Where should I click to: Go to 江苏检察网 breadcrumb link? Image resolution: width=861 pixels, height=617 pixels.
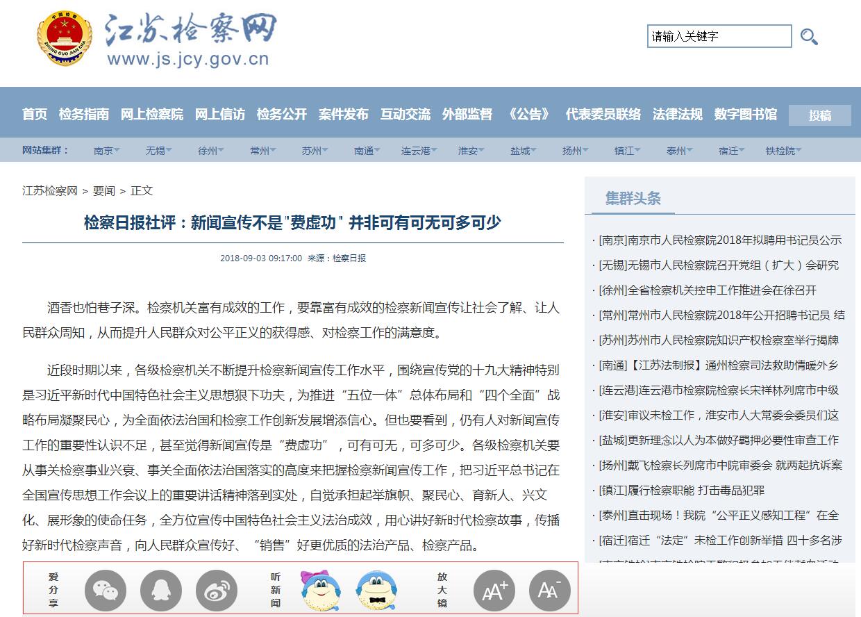coord(50,190)
